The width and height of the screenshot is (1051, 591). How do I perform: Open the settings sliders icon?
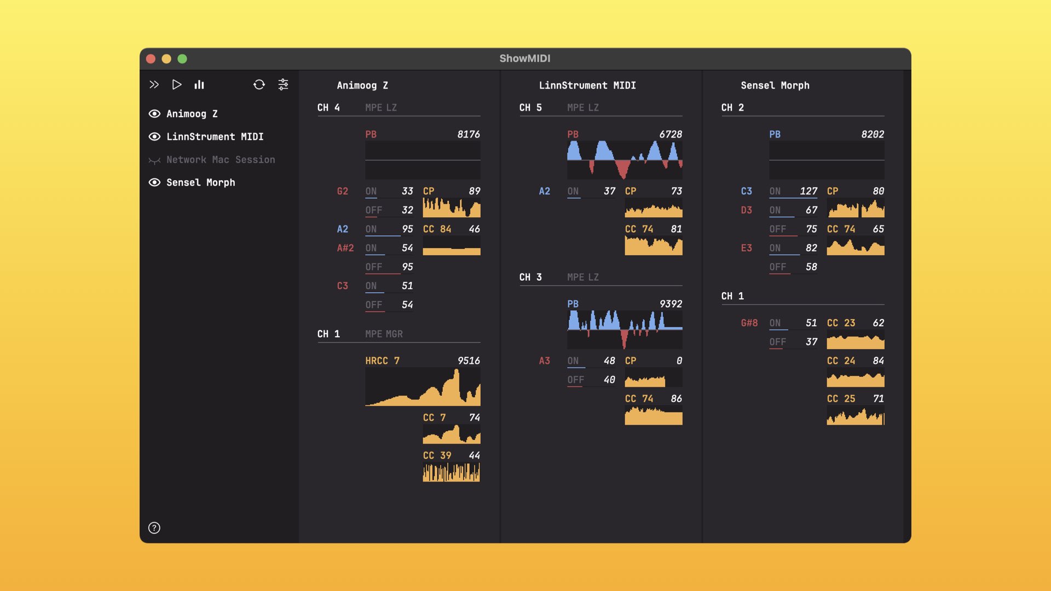[x=283, y=84]
